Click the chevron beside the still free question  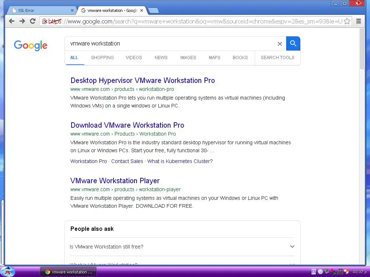[x=292, y=247]
